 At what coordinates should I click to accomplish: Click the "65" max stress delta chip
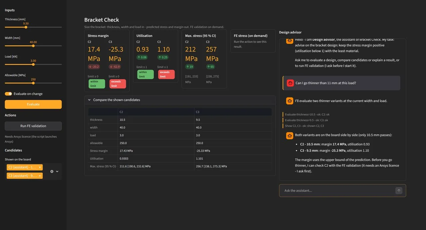point(211,67)
